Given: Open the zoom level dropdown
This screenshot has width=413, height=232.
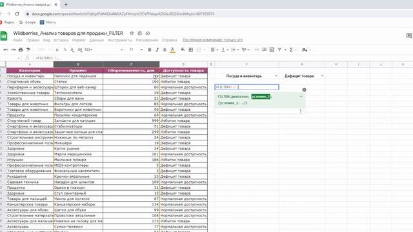Looking at the screenshot, I should pos(44,50).
